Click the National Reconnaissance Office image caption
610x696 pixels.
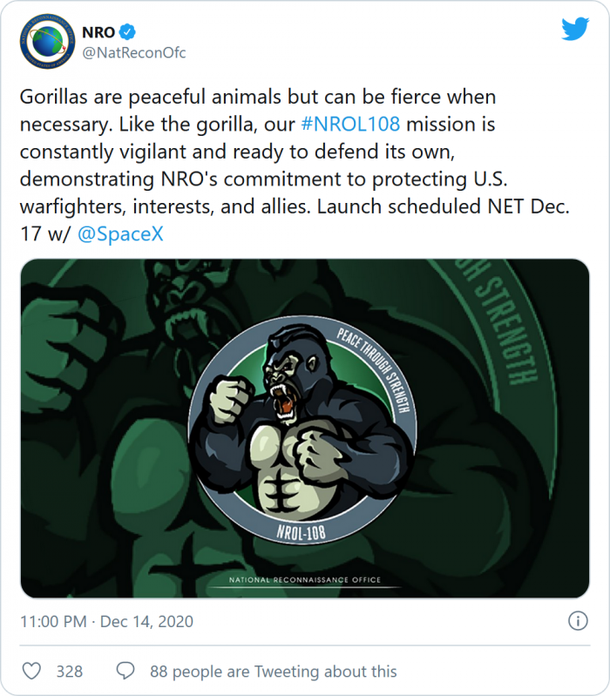pyautogui.click(x=304, y=580)
